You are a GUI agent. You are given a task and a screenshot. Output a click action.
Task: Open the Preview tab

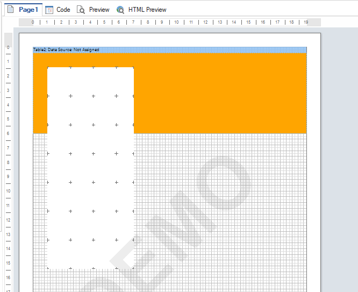click(93, 10)
